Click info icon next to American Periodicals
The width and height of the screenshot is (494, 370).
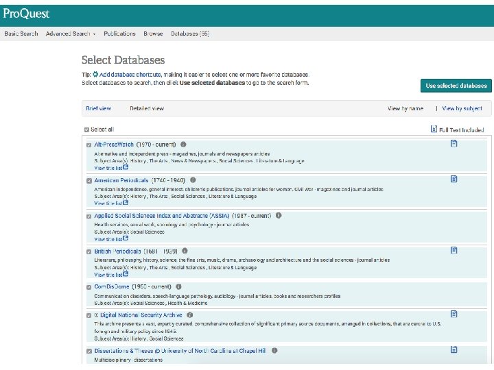coord(193,180)
